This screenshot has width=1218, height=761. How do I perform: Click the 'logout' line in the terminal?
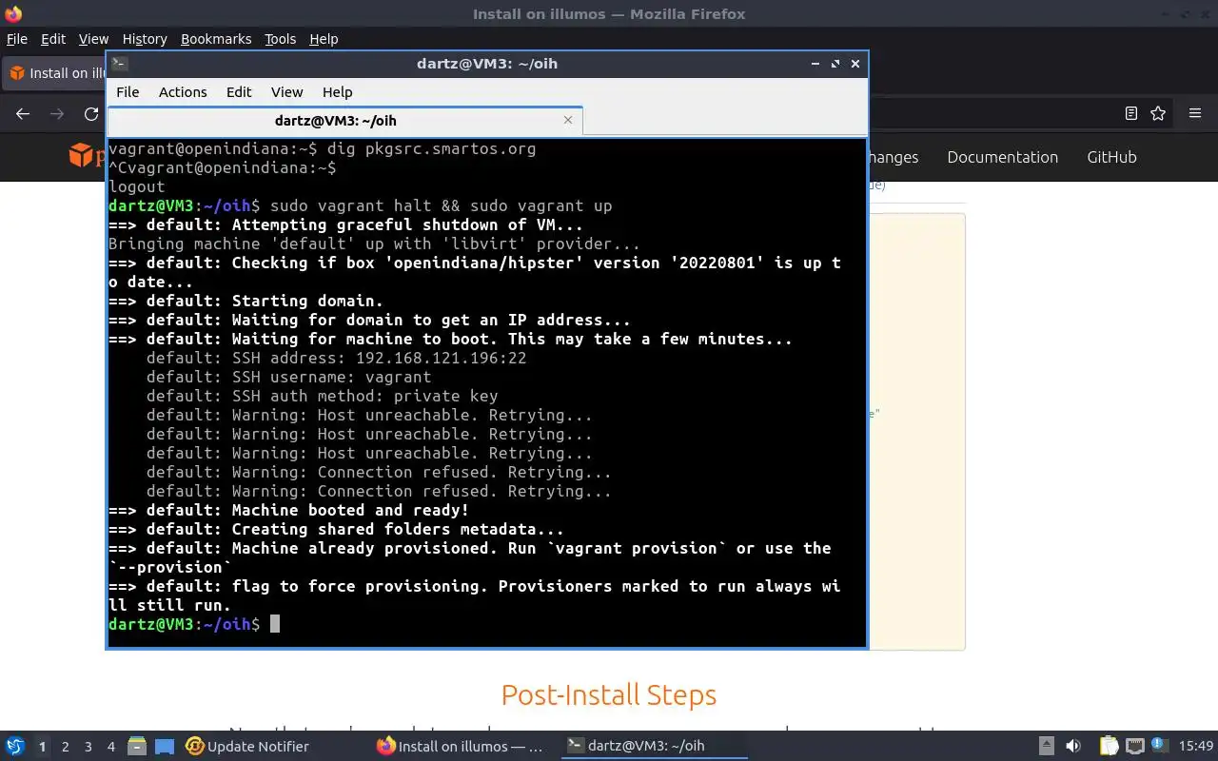tap(137, 186)
